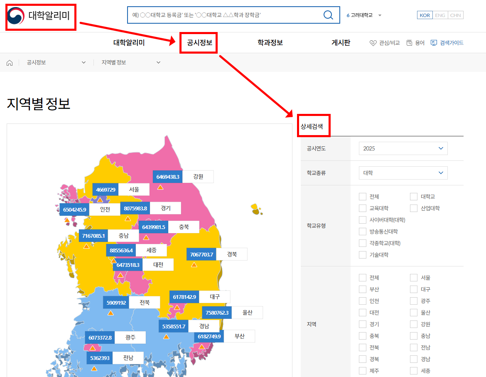This screenshot has height=377, width=486.
Task: Click the 대전 map label
Action: (158, 265)
